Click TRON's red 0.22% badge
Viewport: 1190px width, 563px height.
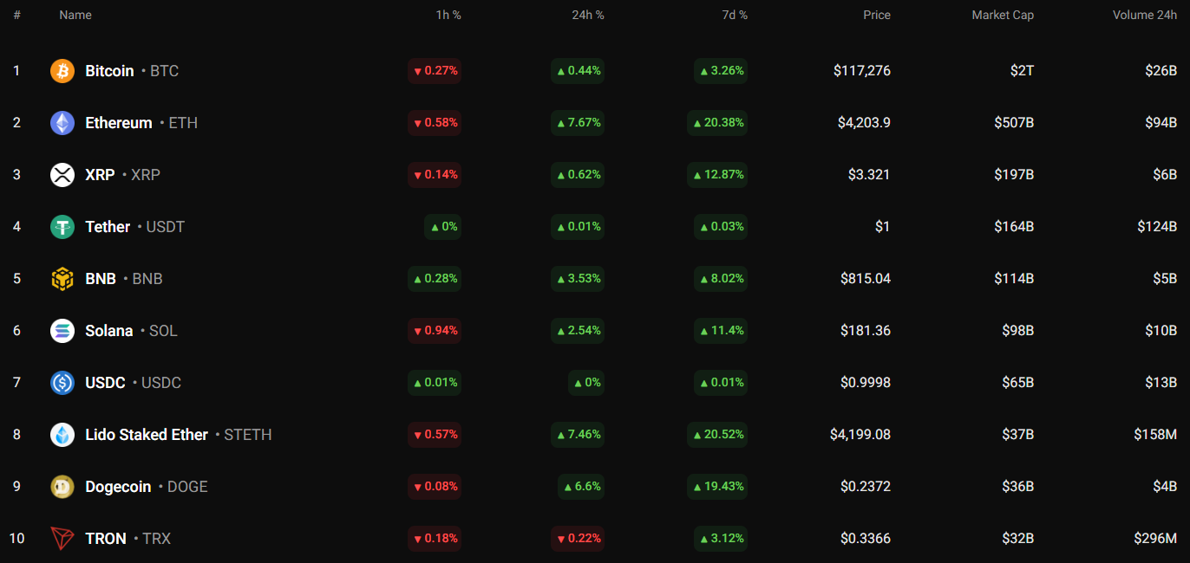pos(578,538)
